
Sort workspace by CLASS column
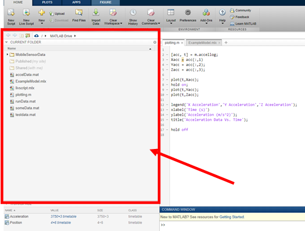[133, 210]
